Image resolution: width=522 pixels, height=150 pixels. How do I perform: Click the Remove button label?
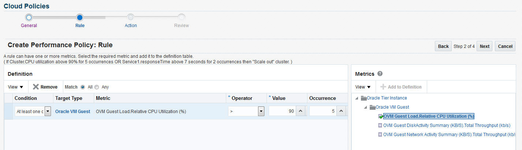[x=49, y=87]
